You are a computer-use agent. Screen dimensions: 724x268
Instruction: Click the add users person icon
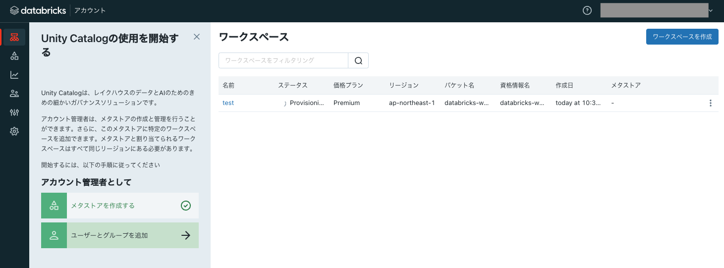point(54,235)
